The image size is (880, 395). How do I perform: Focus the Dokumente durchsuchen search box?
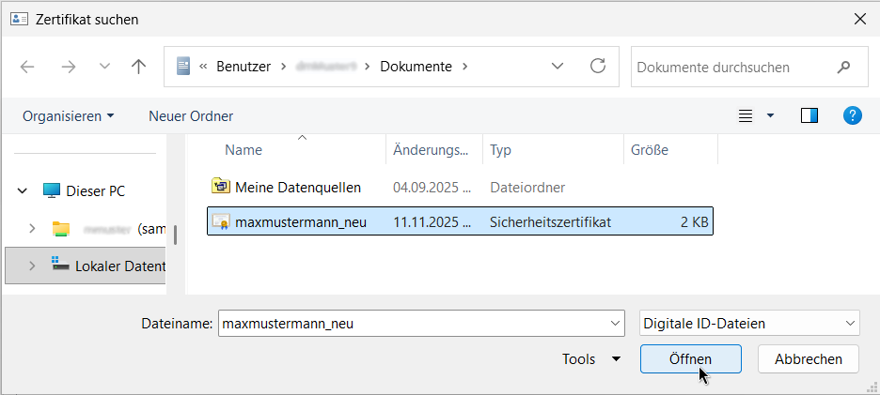tap(749, 68)
